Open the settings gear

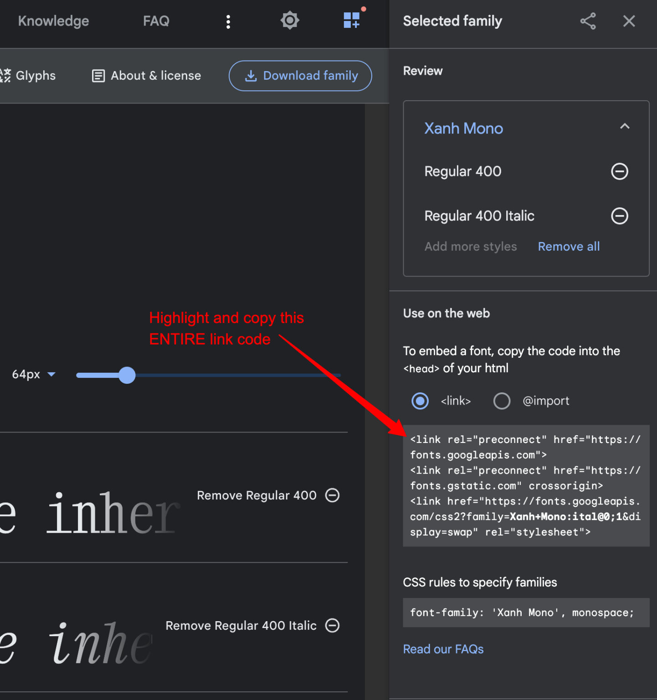coord(290,21)
